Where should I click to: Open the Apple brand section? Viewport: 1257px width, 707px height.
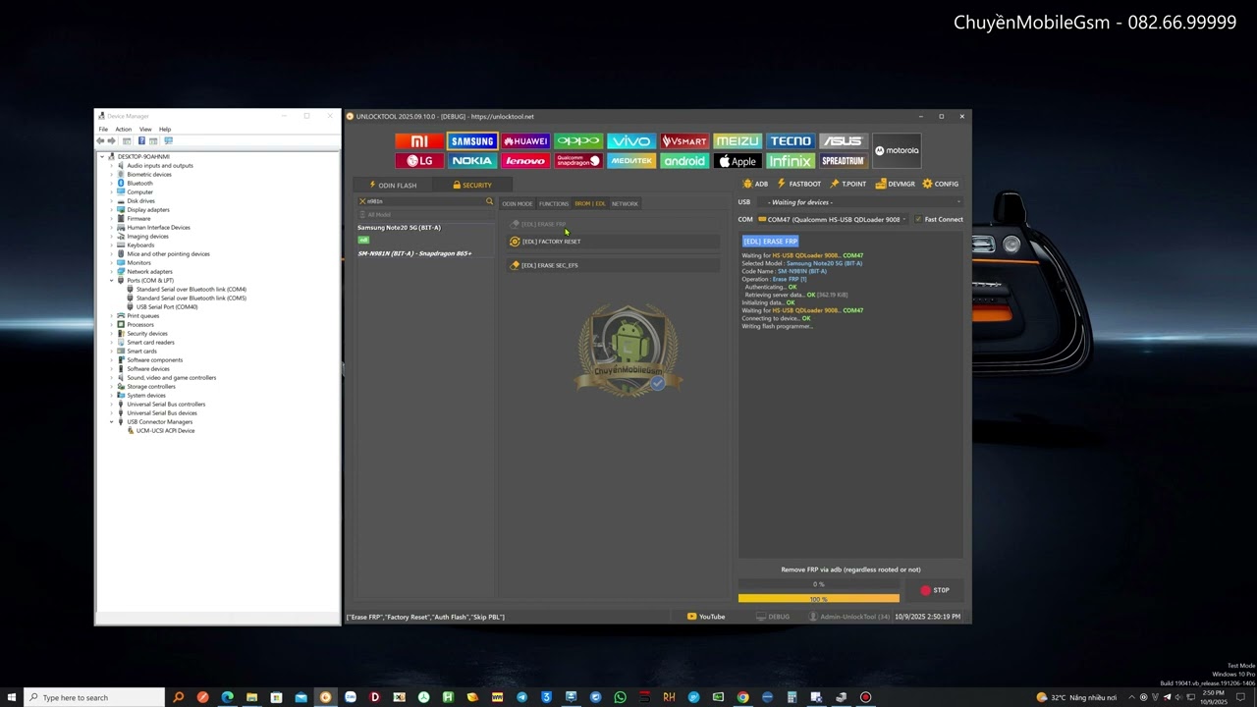pyautogui.click(x=737, y=161)
